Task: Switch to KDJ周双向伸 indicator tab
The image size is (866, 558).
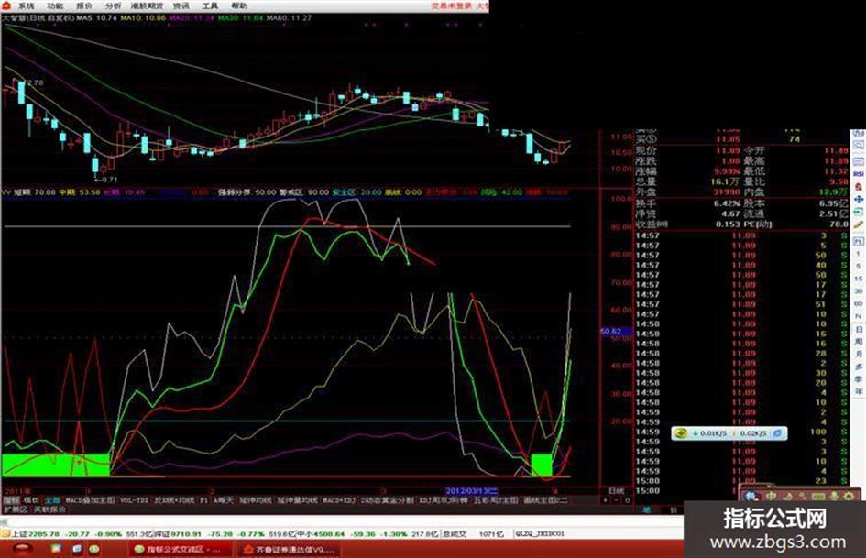Action: 444,500
